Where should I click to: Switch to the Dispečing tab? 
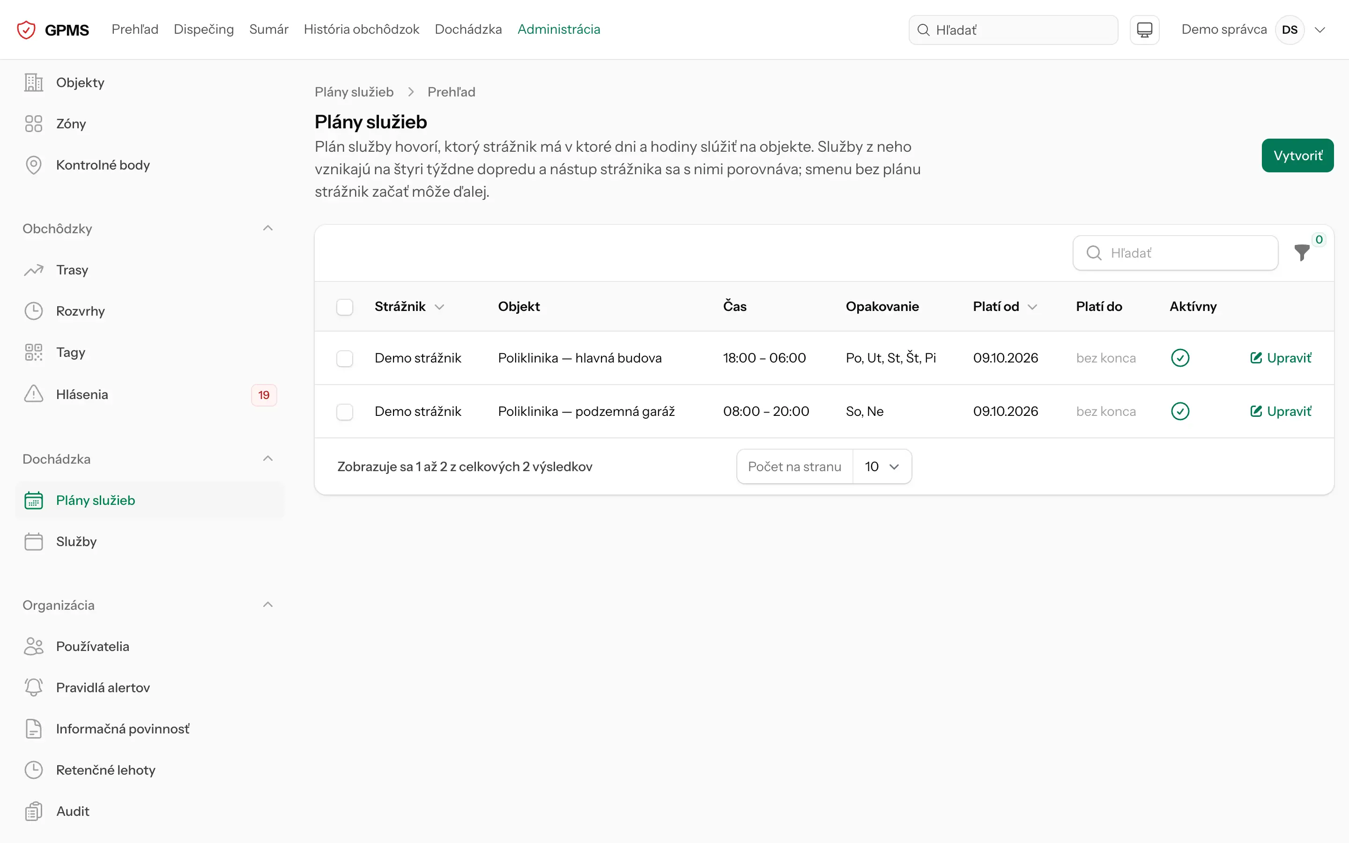pos(204,30)
